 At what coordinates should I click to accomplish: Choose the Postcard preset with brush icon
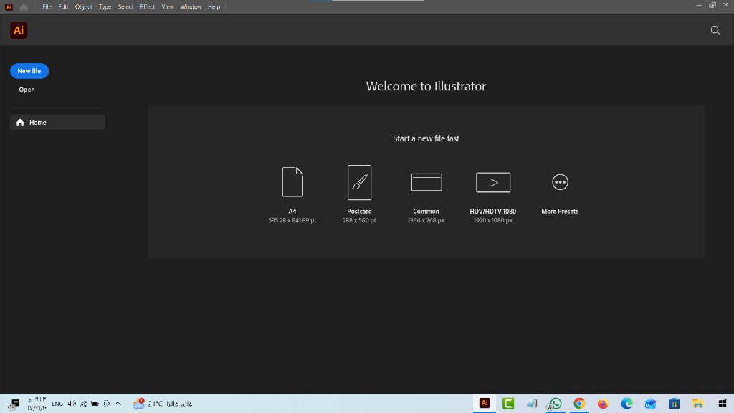(x=359, y=182)
